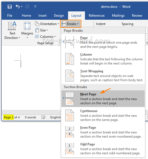
Task: Click the Page 2 of 4 indicator
Action: [x=12, y=117]
